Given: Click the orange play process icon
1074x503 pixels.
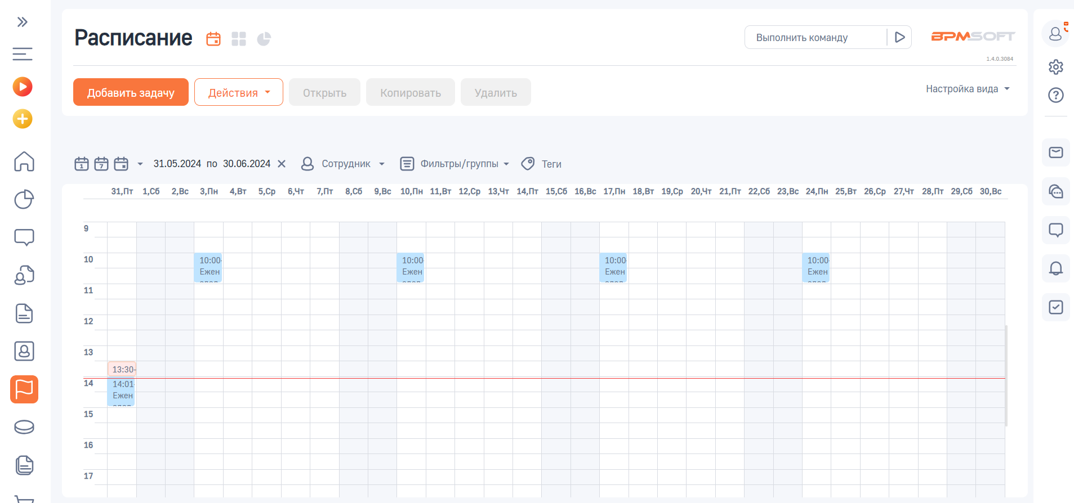Looking at the screenshot, I should 23,87.
